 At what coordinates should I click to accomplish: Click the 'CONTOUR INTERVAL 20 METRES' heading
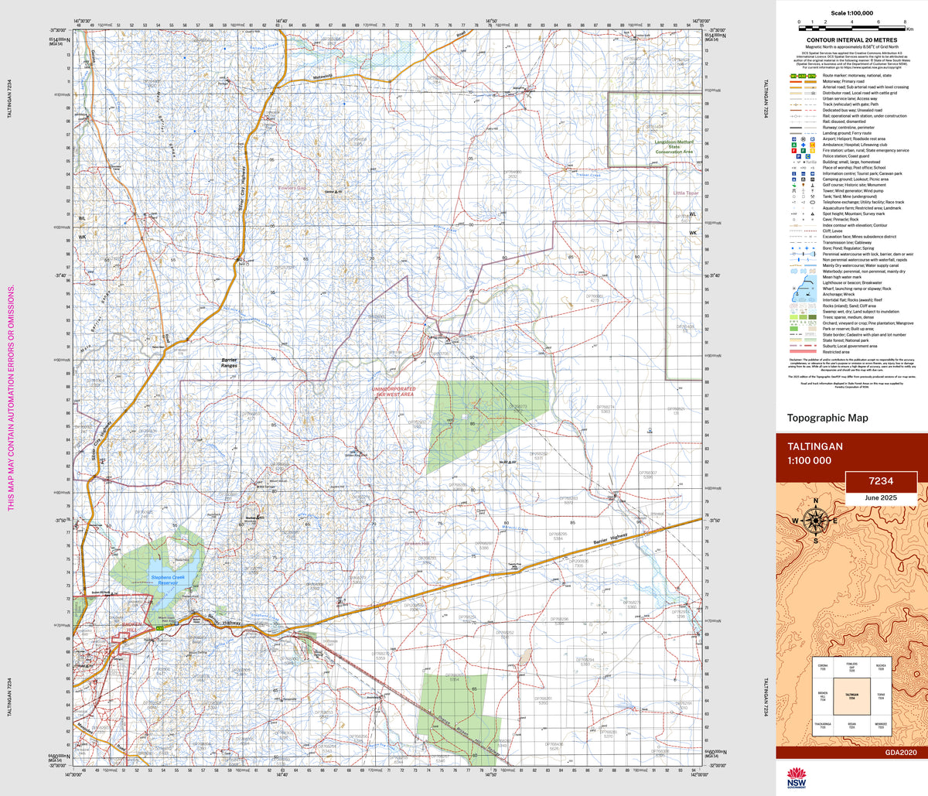[851, 39]
